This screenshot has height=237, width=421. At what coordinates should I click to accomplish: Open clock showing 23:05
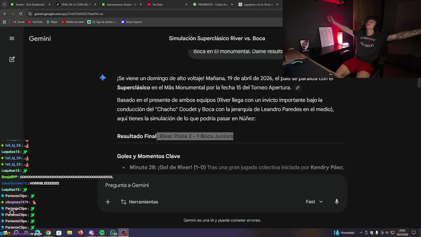pos(402,233)
